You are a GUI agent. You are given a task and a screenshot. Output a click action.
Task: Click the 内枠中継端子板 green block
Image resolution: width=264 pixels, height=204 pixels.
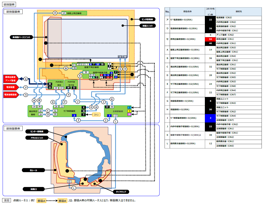71,85
